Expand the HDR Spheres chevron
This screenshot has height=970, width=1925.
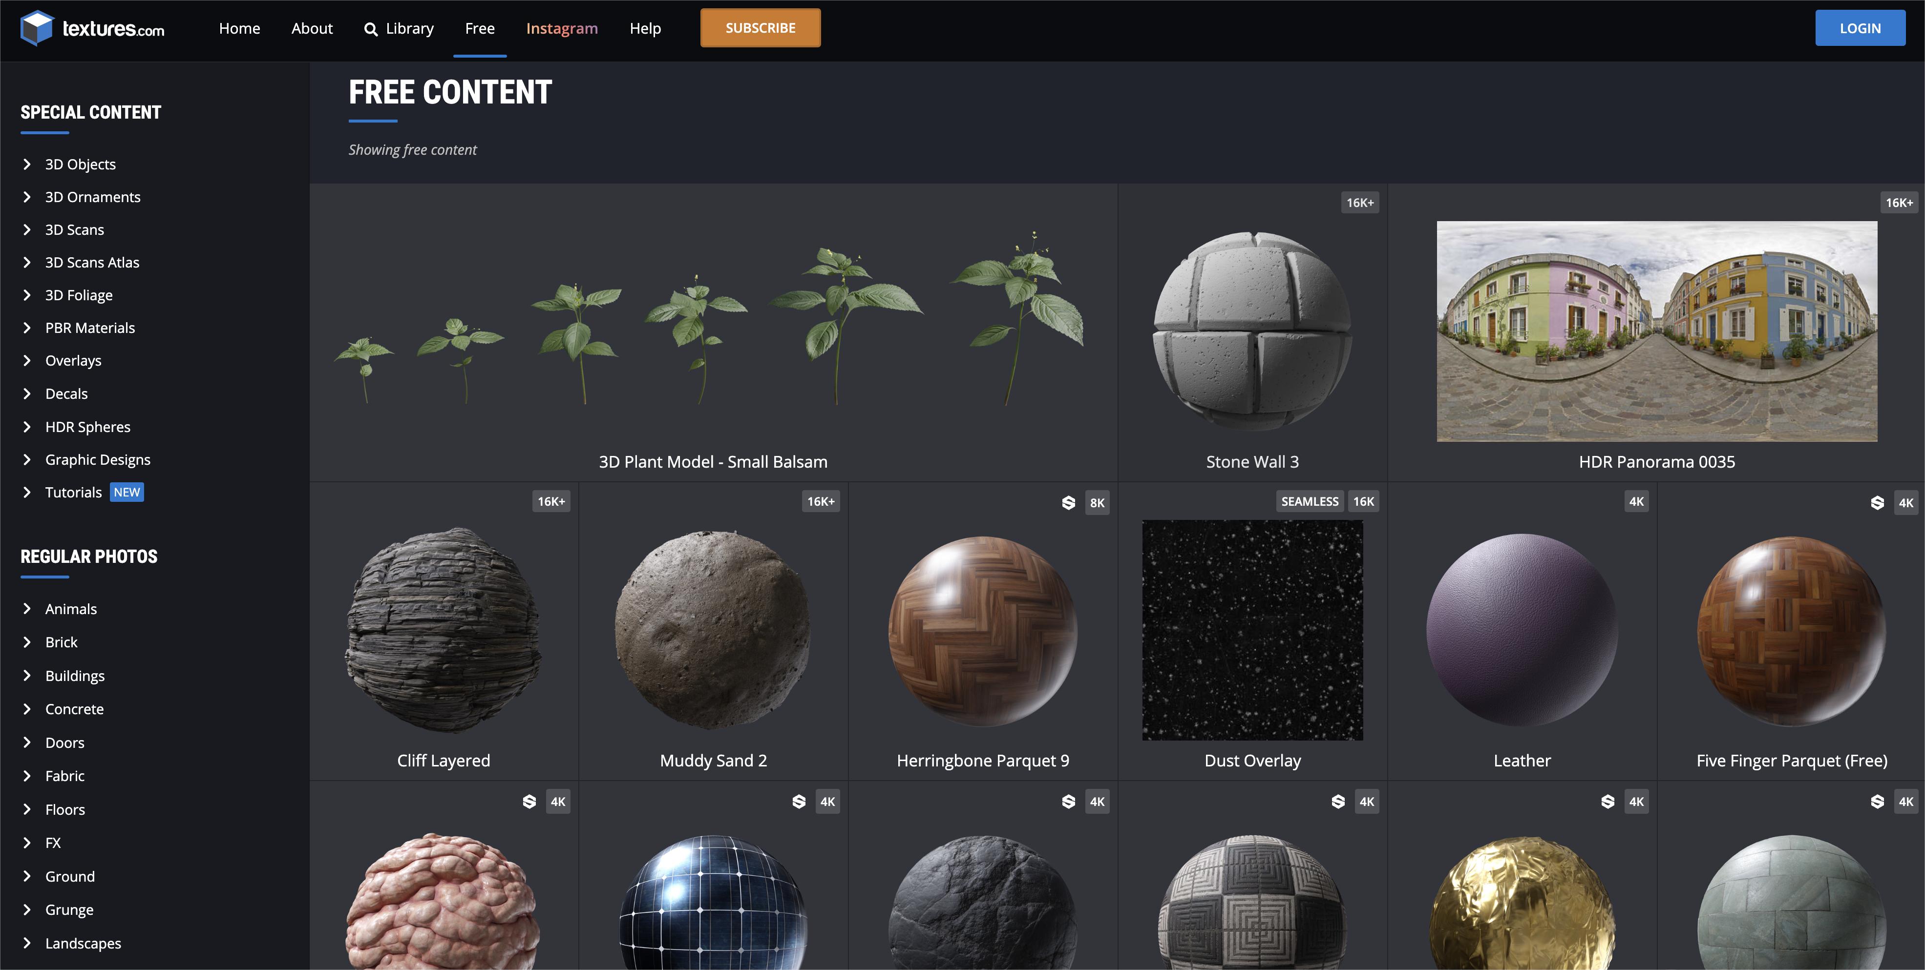coord(27,426)
